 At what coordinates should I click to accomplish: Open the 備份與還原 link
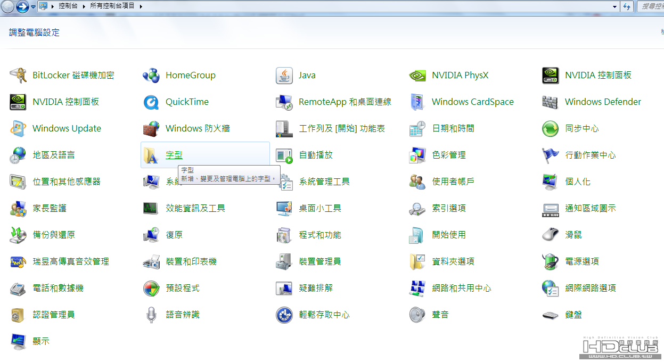click(54, 235)
